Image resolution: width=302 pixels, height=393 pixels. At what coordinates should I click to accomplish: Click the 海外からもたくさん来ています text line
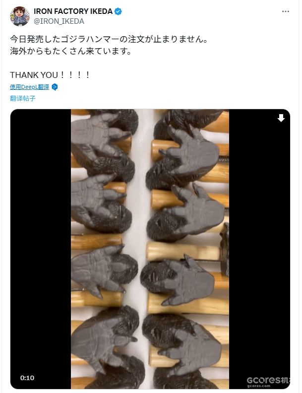pos(70,51)
